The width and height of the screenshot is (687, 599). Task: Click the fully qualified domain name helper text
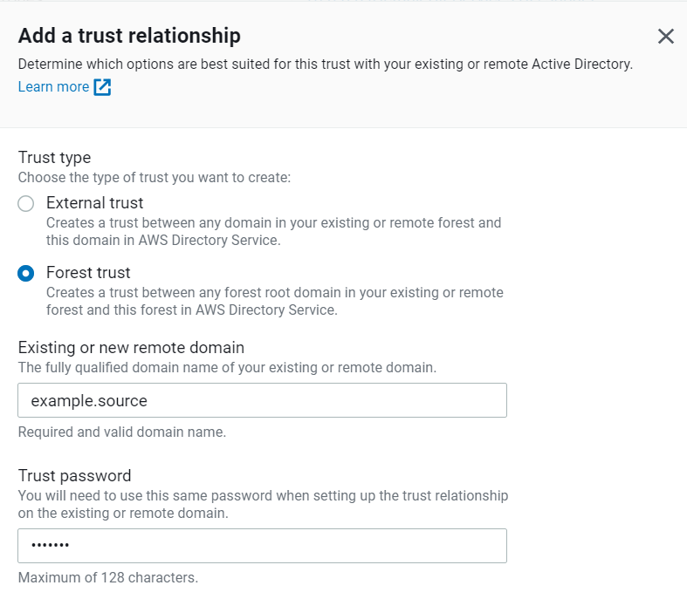click(x=227, y=367)
